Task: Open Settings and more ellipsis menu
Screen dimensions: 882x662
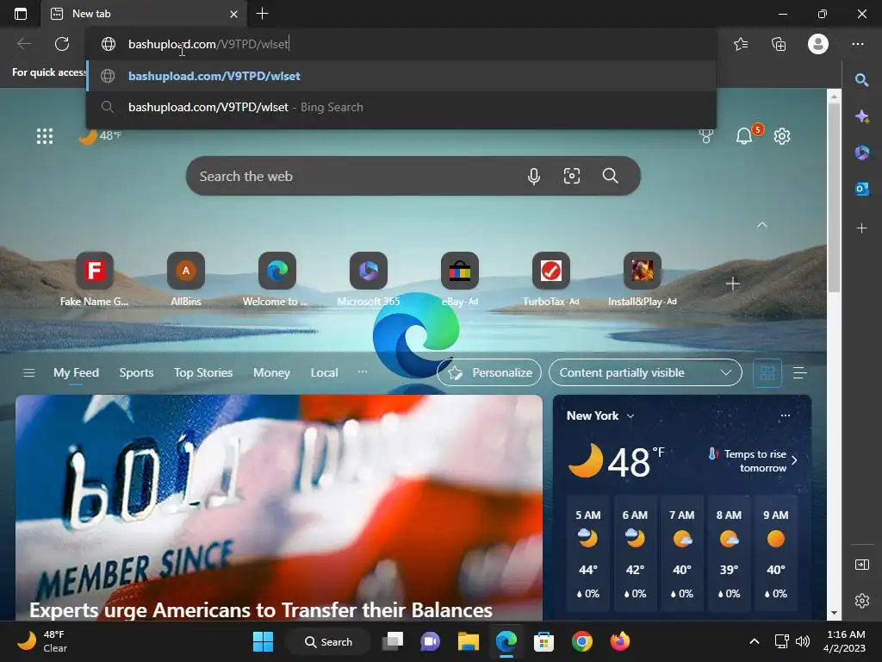Action: click(858, 44)
